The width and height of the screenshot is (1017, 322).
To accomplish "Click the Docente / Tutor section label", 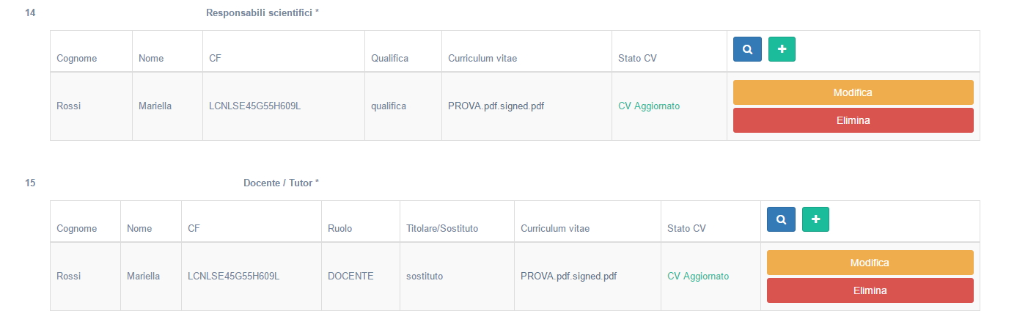I will tap(281, 183).
